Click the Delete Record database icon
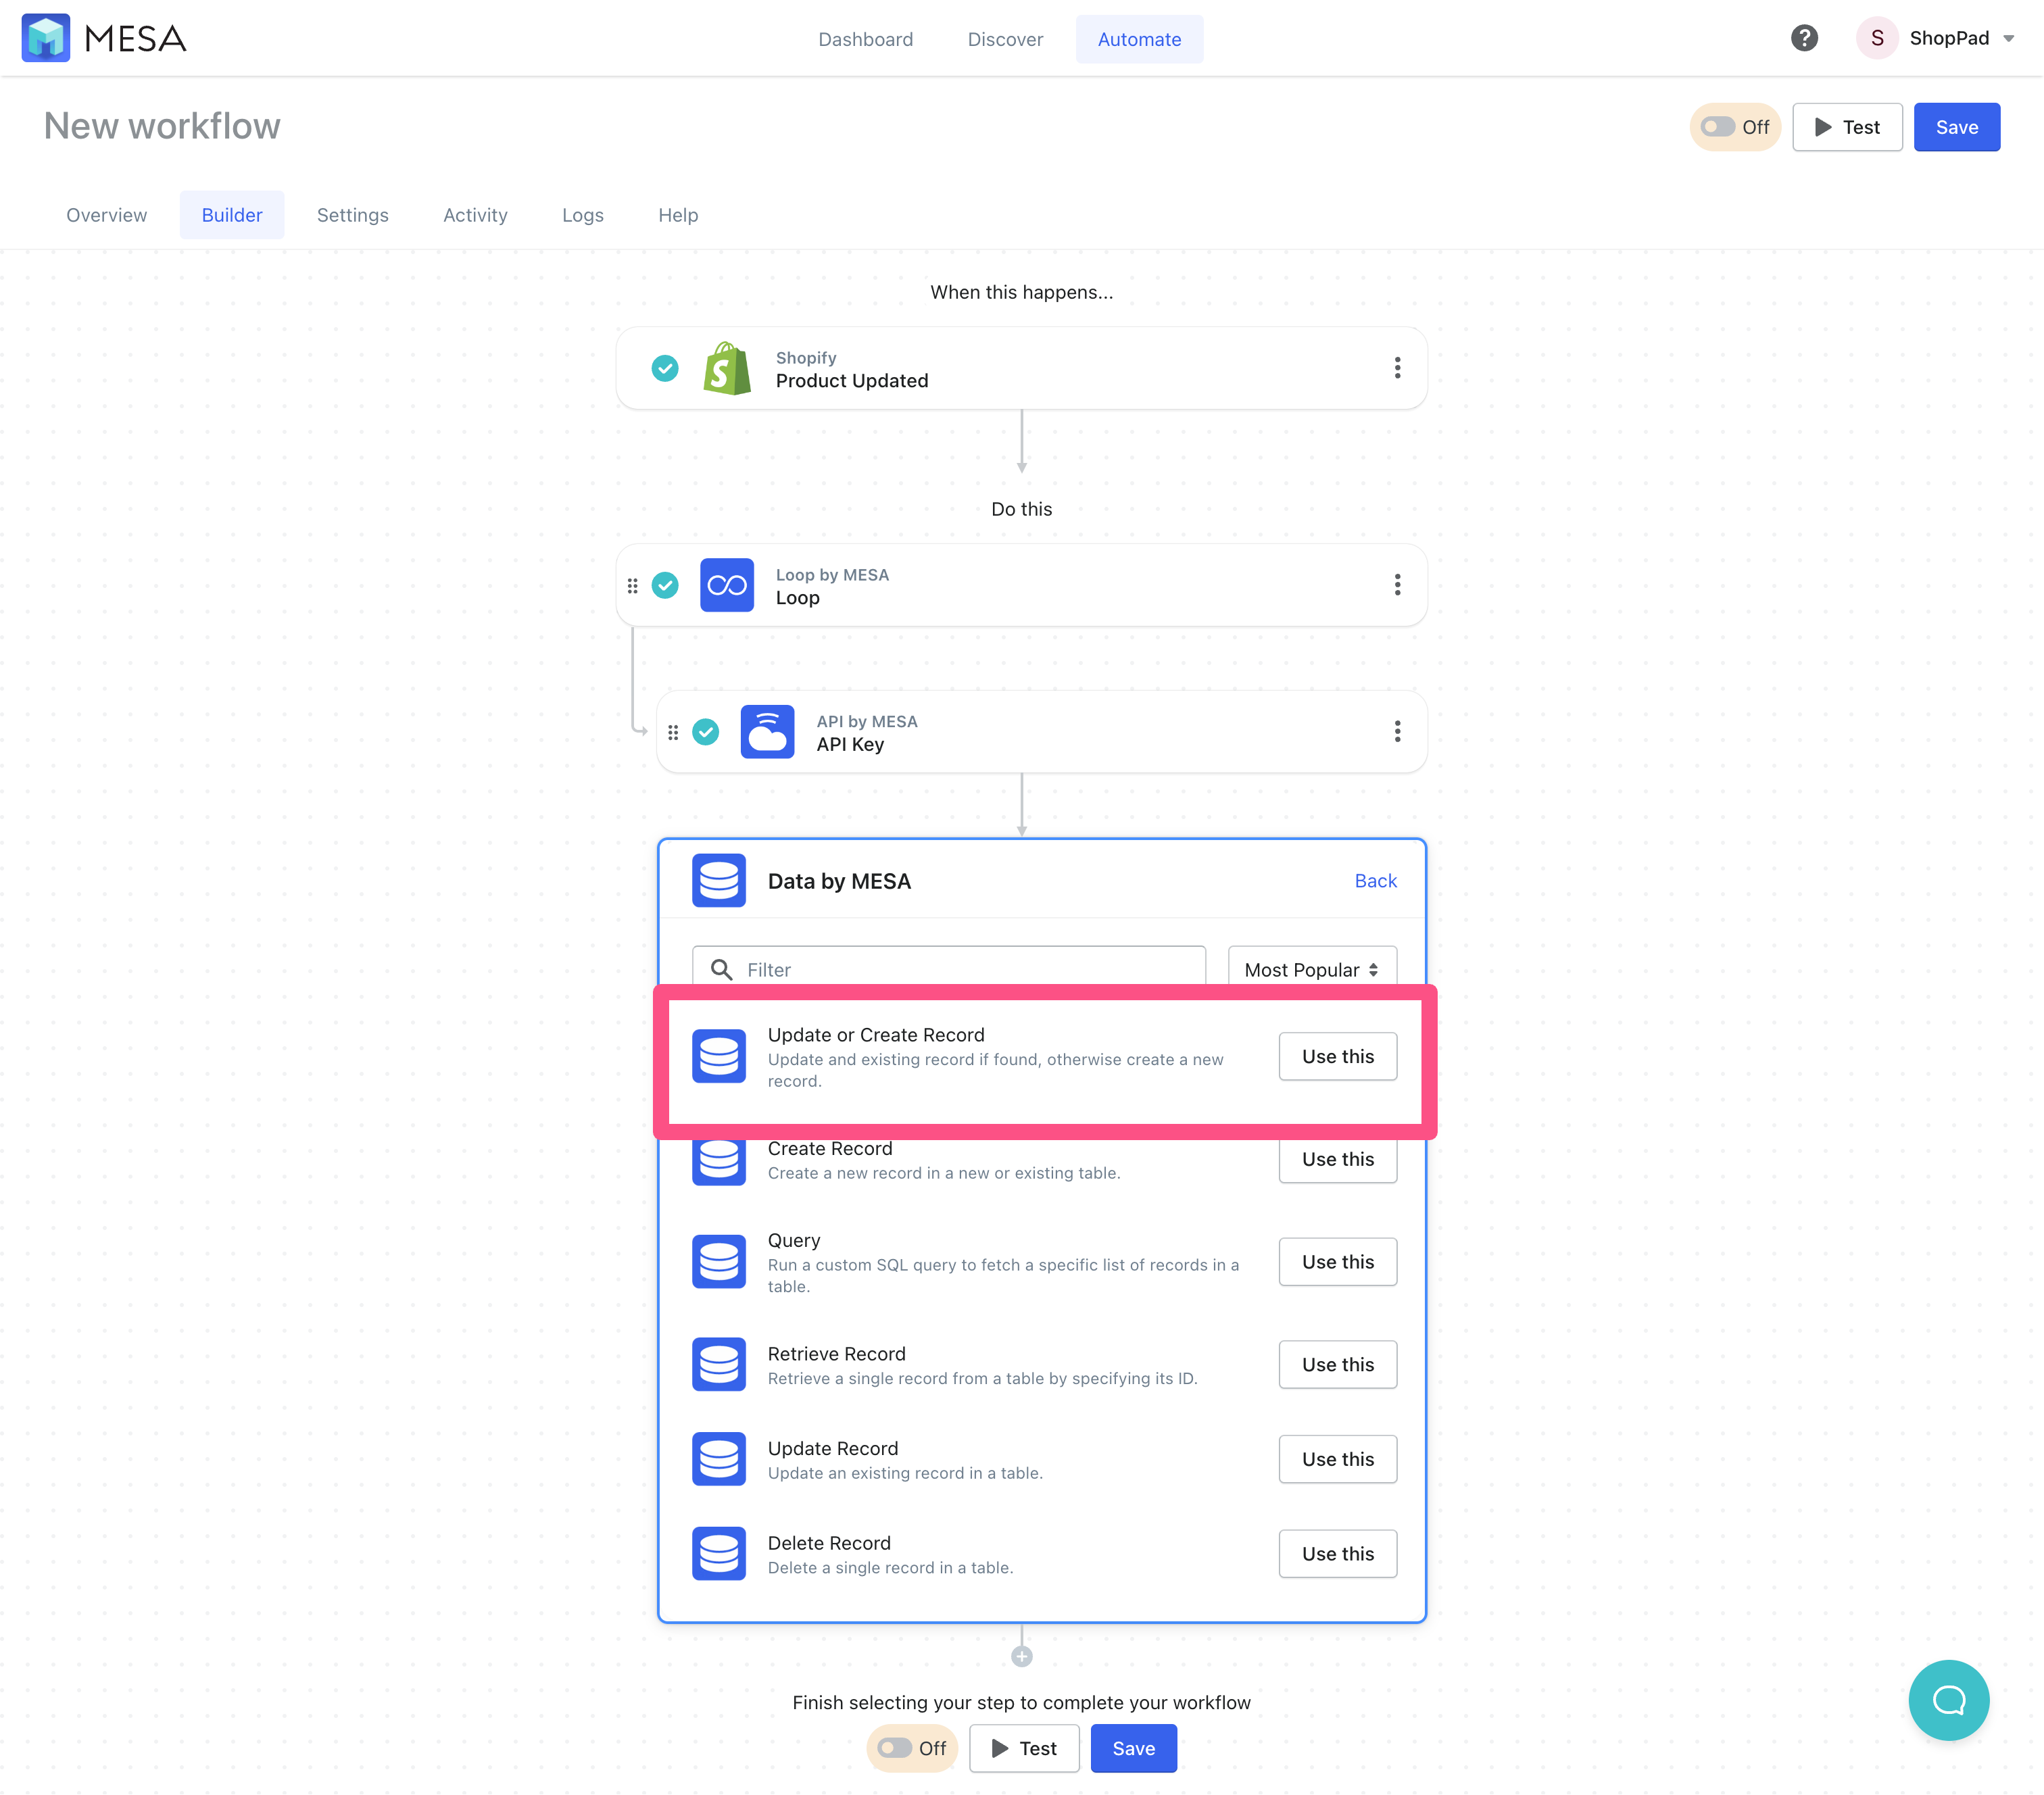The width and height of the screenshot is (2044, 1795). [x=719, y=1553]
